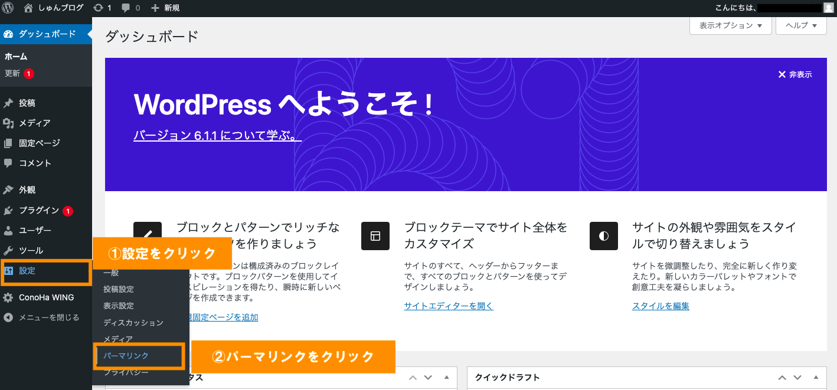This screenshot has width=837, height=390.
Task: Click the block theme layout icon
Action: click(x=375, y=236)
